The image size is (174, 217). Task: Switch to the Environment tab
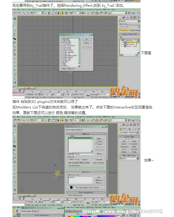click(x=70, y=130)
